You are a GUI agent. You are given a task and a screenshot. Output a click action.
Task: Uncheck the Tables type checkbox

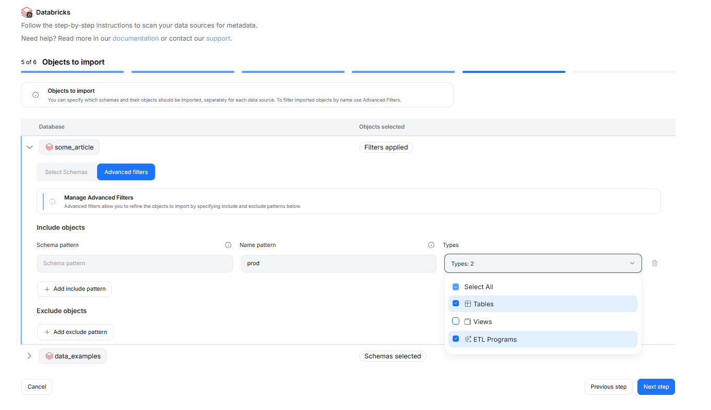(456, 304)
